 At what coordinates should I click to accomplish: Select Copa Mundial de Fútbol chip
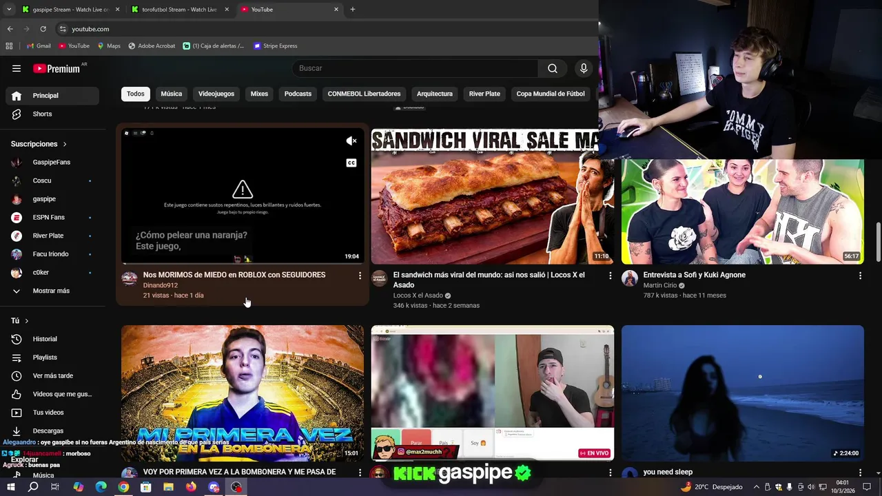pyautogui.click(x=551, y=94)
